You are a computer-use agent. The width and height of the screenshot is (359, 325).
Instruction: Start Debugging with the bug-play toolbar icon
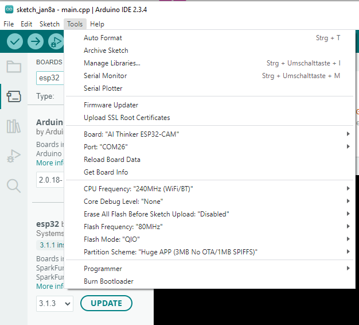tap(56, 41)
